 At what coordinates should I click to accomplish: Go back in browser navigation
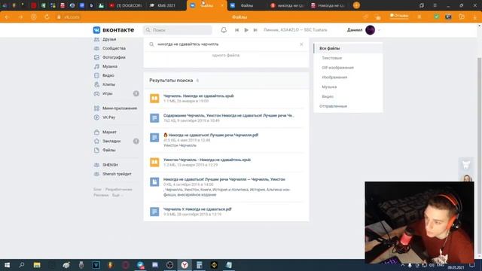(x=7, y=17)
